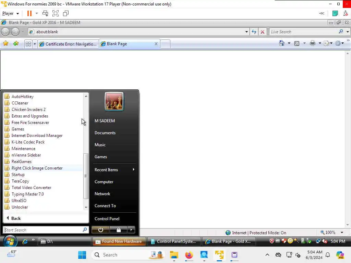This screenshot has height=263, width=351.
Task: Open the Page menu dropdown in IE
Action: click(x=328, y=43)
